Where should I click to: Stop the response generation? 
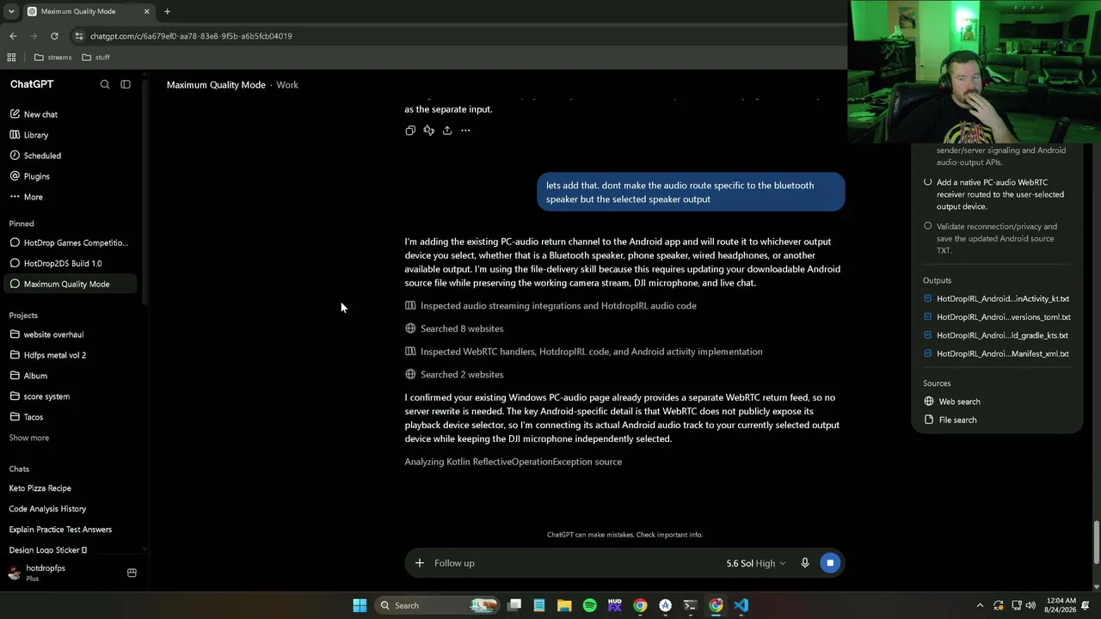[x=830, y=563]
